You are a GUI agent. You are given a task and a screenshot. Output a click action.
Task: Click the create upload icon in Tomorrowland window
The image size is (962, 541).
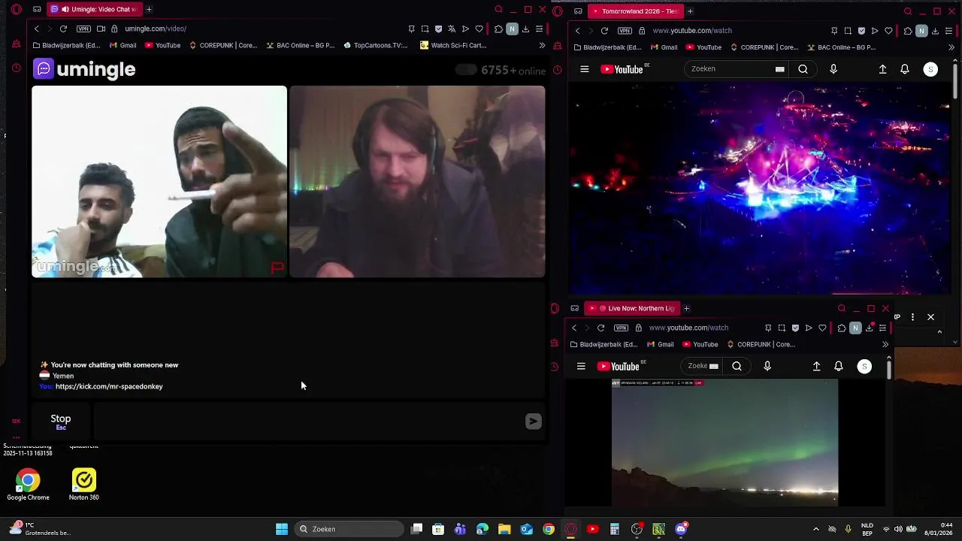pyautogui.click(x=882, y=69)
